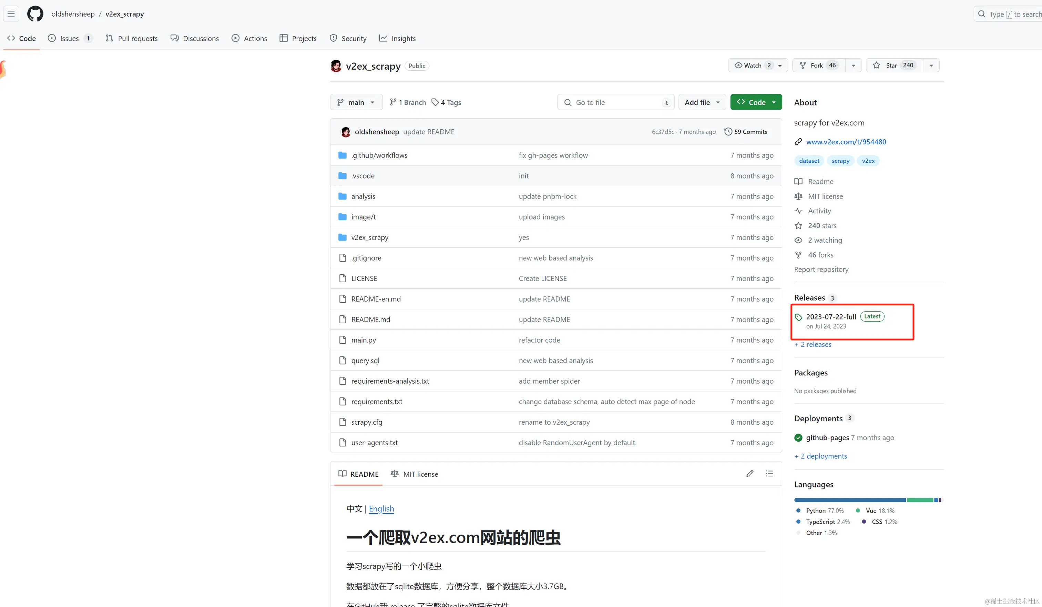Click the 59 Commits history icon
Image resolution: width=1042 pixels, height=607 pixels.
(x=728, y=131)
